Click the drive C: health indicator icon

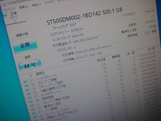pos(5,15)
